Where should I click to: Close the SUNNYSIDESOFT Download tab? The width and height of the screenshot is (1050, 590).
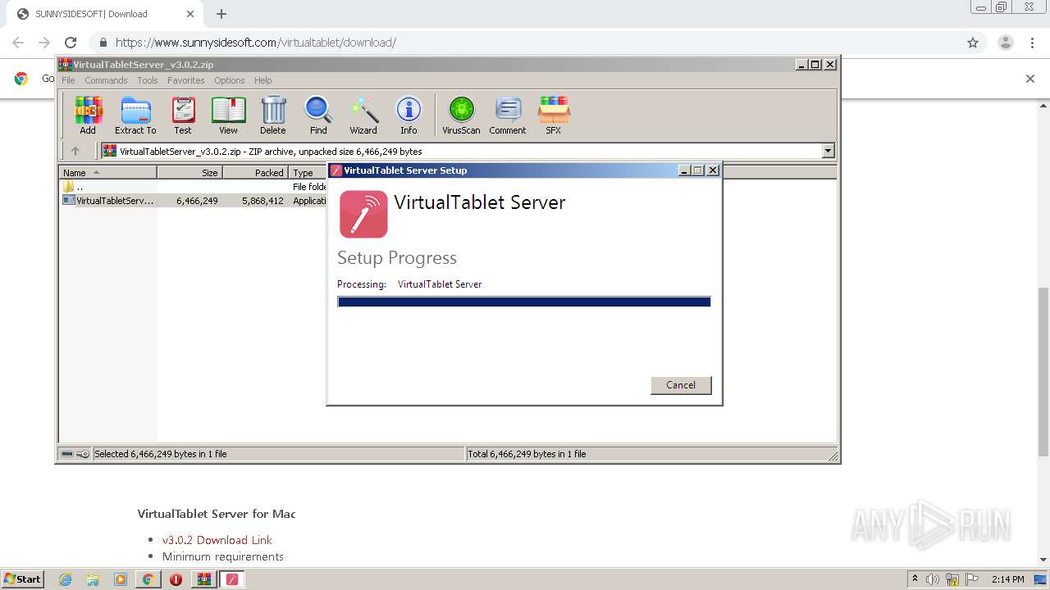pos(190,14)
